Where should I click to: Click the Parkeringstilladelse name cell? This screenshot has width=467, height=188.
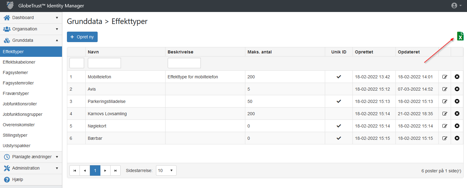point(125,101)
